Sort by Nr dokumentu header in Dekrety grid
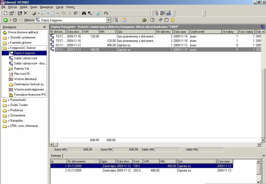 coord(83,161)
